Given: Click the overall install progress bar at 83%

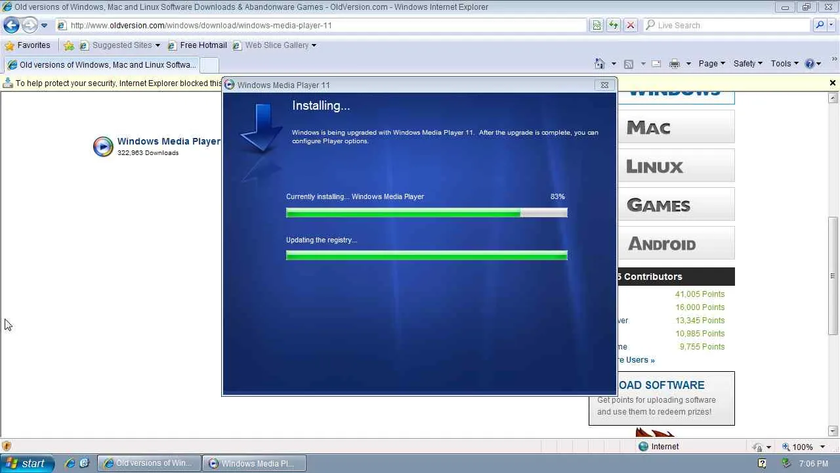Looking at the screenshot, I should click(427, 212).
